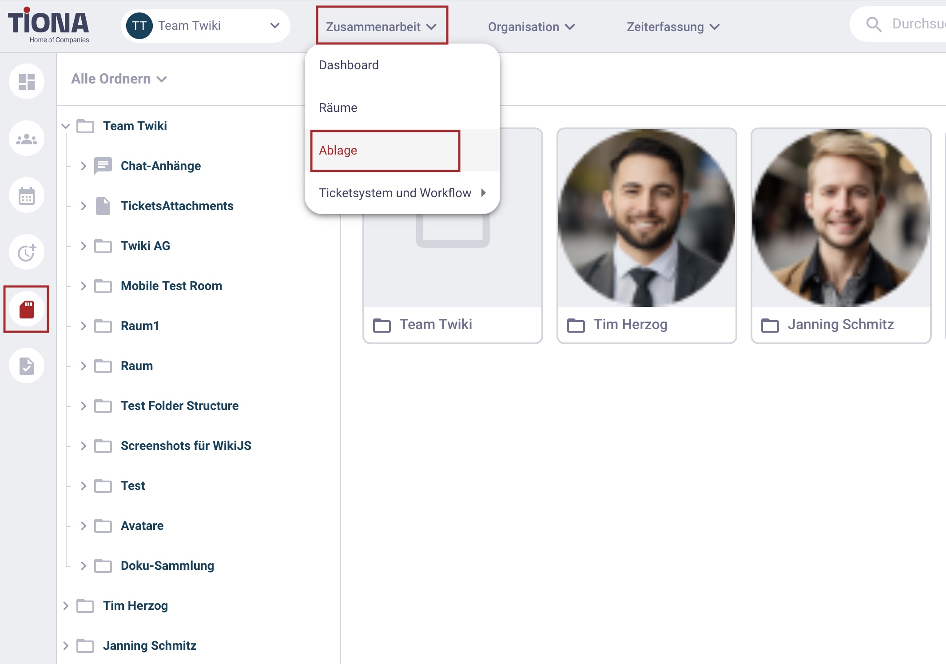The width and height of the screenshot is (946, 664).
Task: Select the Avatare folder
Action: (x=142, y=526)
